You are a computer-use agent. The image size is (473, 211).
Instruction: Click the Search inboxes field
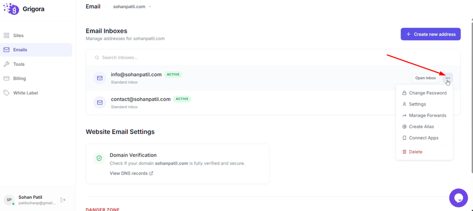206,58
